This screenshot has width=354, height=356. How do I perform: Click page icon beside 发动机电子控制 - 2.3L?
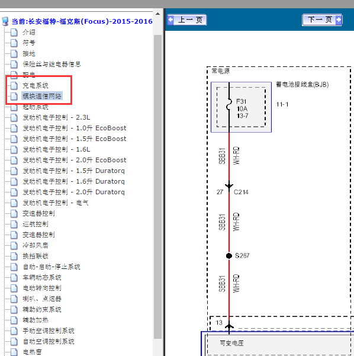14,118
